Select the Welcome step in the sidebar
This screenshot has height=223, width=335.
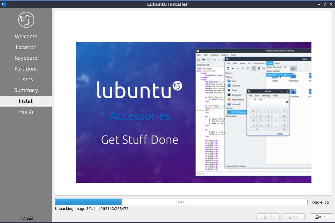26,37
